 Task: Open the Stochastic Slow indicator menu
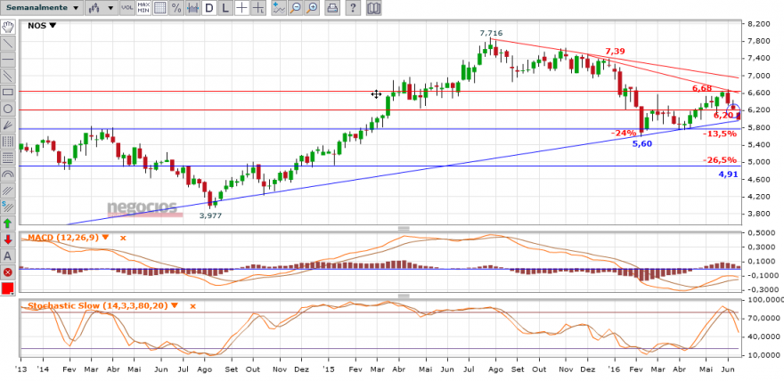click(175, 305)
